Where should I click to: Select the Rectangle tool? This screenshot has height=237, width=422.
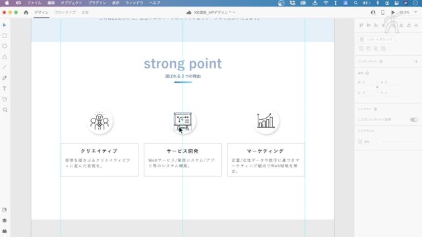point(5,36)
